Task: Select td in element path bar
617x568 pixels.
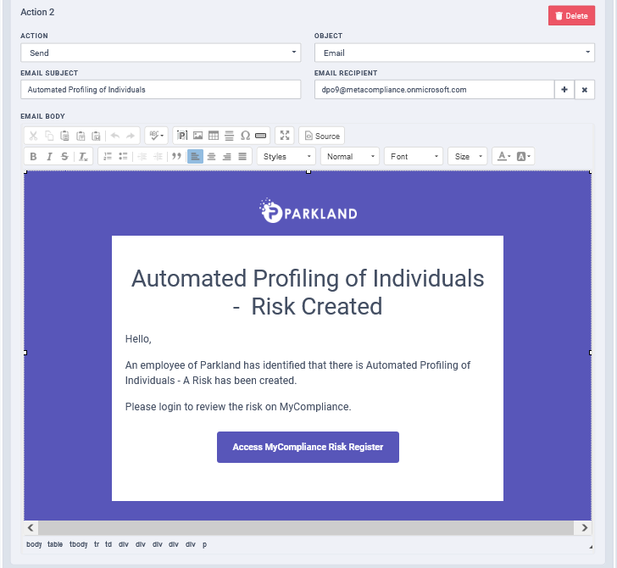Action: (108, 544)
